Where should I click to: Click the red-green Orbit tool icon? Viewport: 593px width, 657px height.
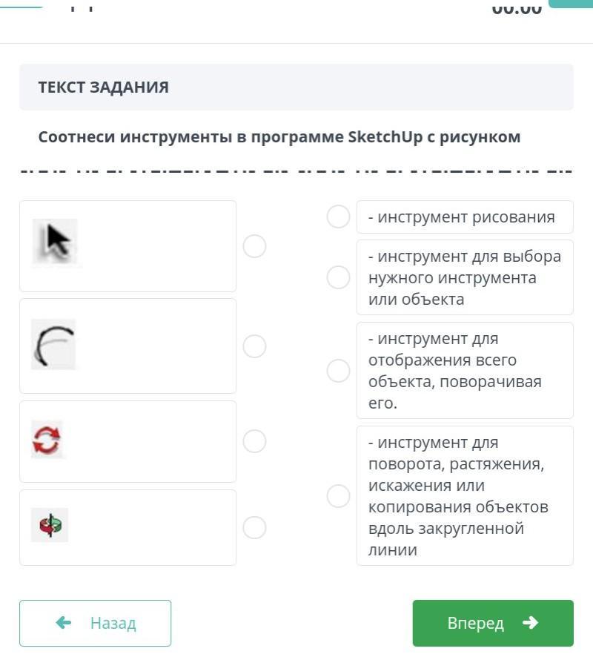pyautogui.click(x=50, y=525)
